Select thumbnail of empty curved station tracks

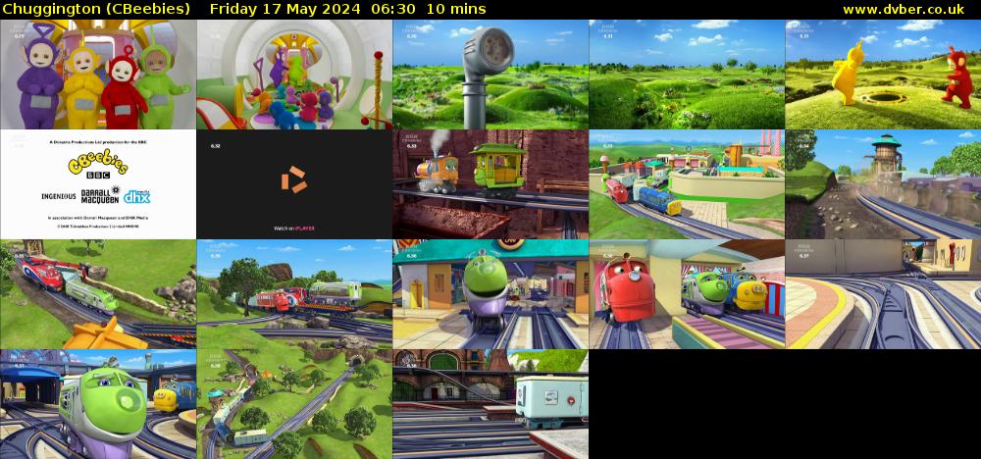click(x=883, y=294)
